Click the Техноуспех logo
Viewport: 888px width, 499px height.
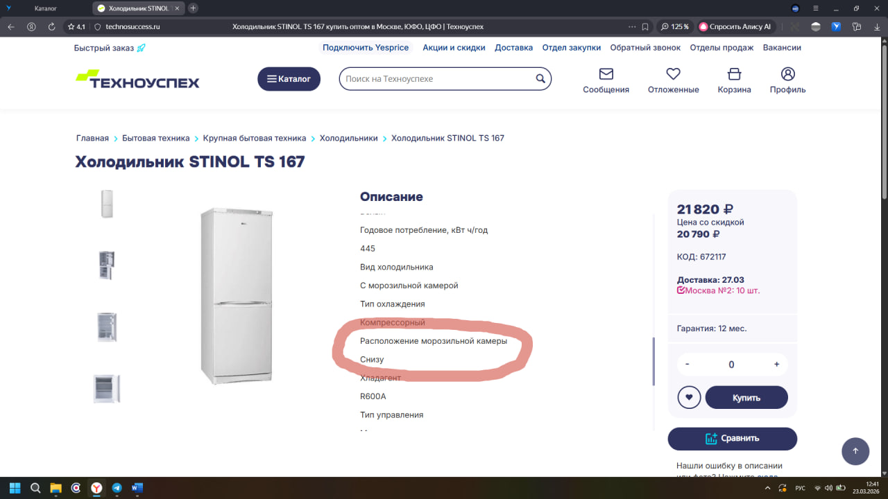tap(137, 79)
